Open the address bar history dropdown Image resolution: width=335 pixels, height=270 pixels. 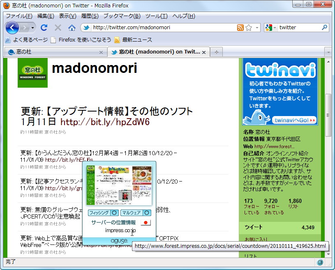coord(257,28)
